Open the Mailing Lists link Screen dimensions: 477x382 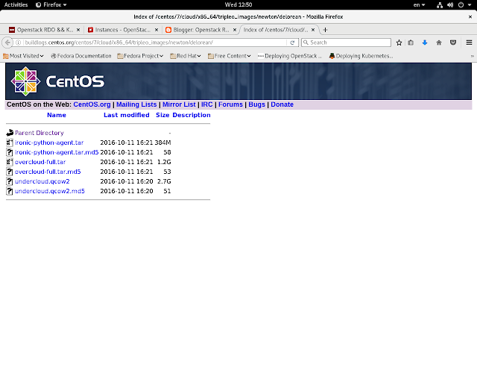[136, 104]
